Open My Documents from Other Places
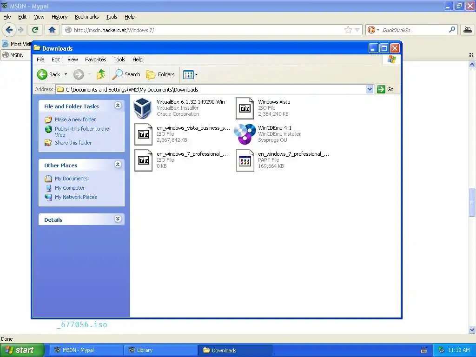The image size is (476, 357). pos(71,178)
